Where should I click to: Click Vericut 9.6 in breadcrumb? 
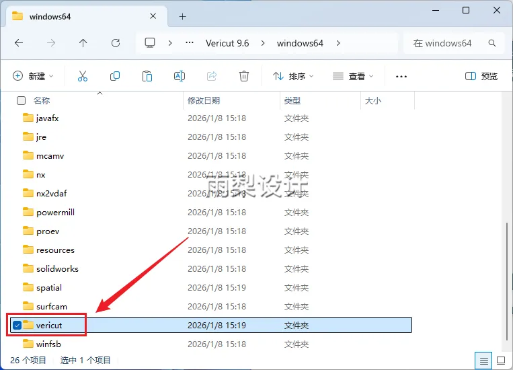227,43
